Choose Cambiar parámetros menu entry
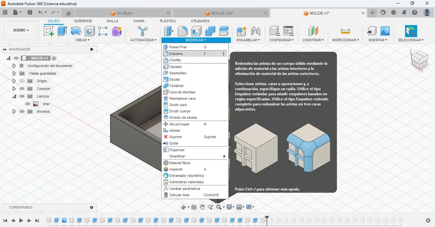The height and width of the screenshot is (227, 435). pos(194,189)
